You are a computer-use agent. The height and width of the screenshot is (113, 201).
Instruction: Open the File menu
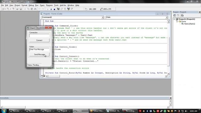coord(2,5)
